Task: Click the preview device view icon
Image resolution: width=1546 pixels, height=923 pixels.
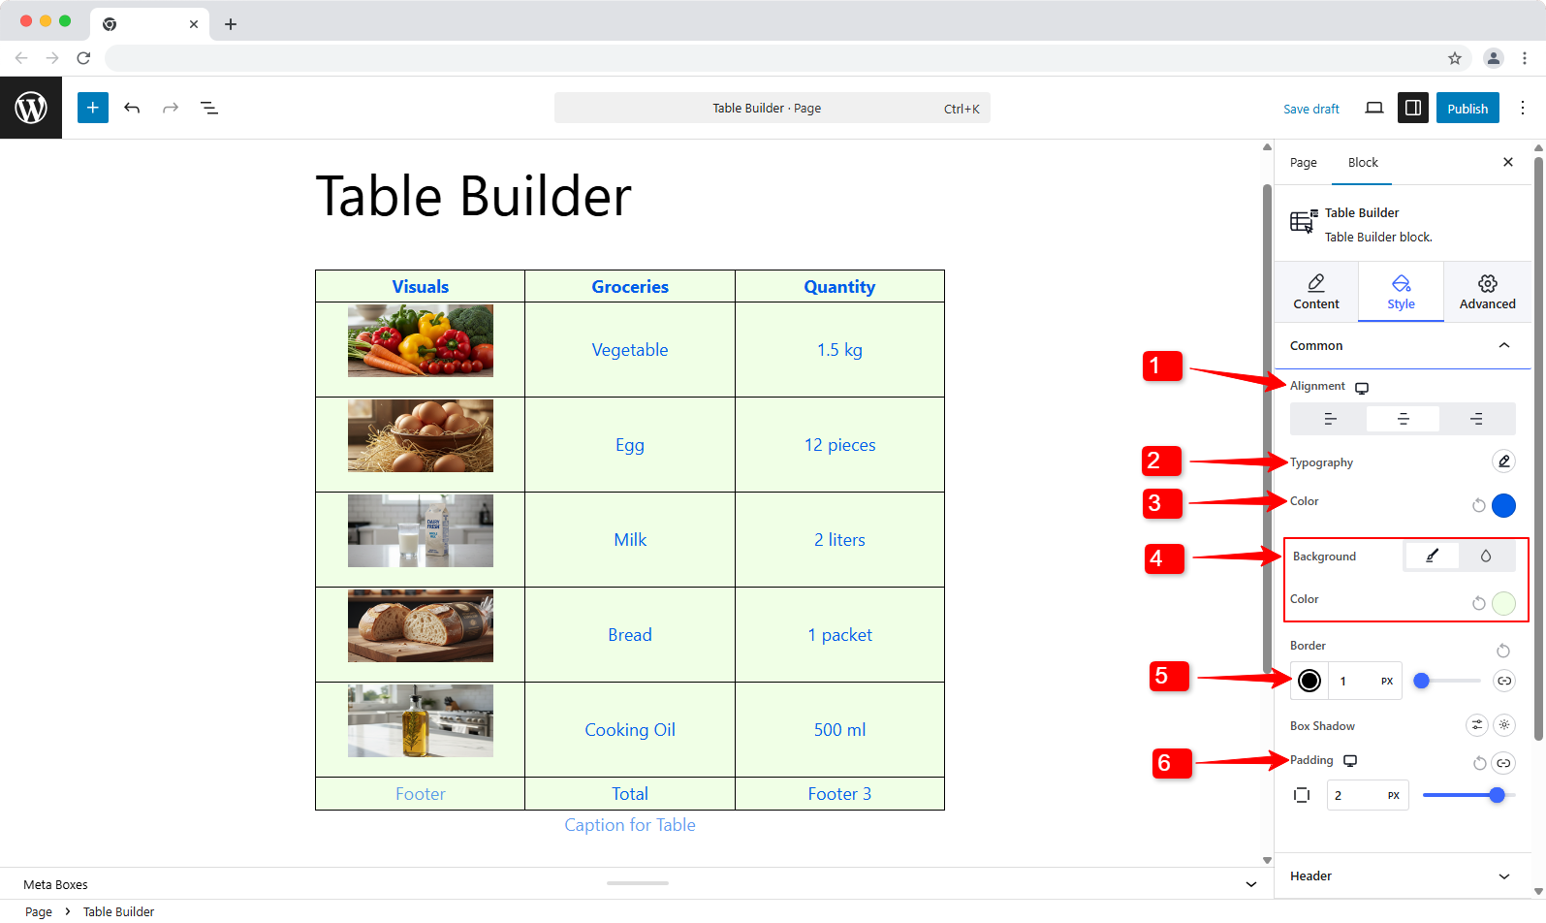Action: [1373, 108]
